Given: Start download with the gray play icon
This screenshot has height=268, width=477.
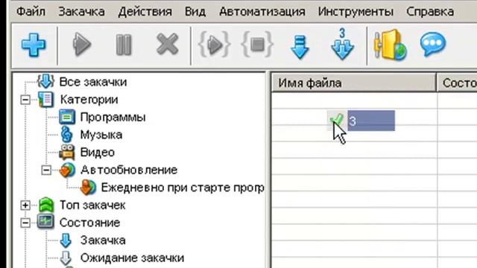Looking at the screenshot, I should pos(81,45).
